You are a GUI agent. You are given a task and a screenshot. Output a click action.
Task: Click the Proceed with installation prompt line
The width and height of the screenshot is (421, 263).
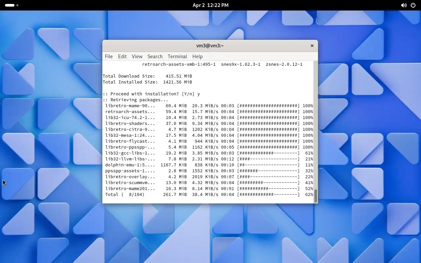(151, 94)
